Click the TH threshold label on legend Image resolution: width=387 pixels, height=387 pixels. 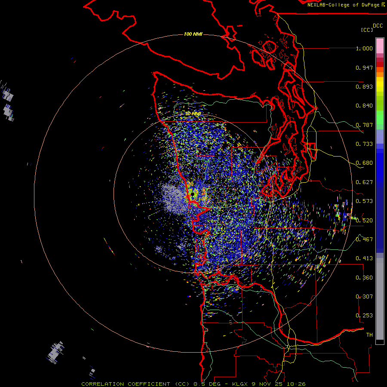point(369,335)
